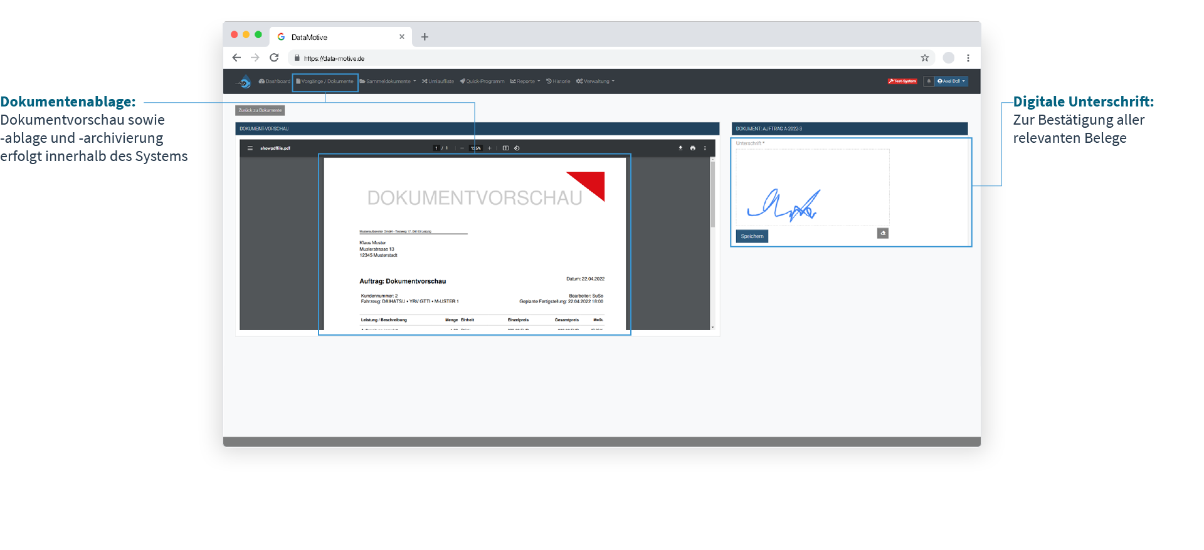Click the 'Datum: 22.04.2022' text in PDF
Image resolution: width=1204 pixels, height=550 pixels.
585,279
